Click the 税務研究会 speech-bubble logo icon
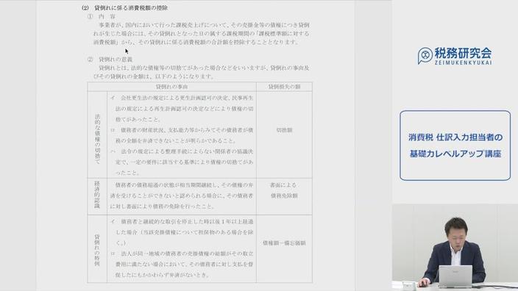 click(x=425, y=55)
